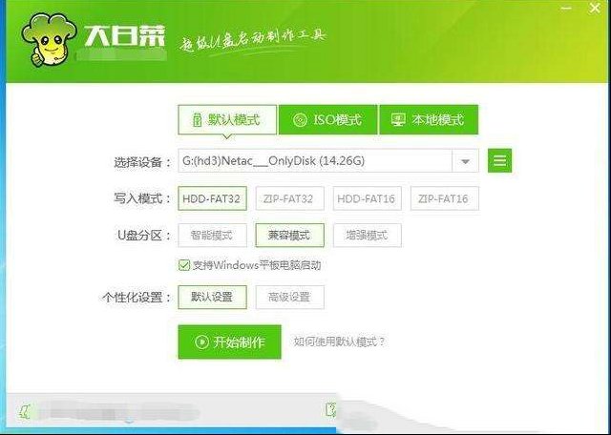Choose 智能模式 partition option
Screen dimensions: 611x435
[212, 236]
